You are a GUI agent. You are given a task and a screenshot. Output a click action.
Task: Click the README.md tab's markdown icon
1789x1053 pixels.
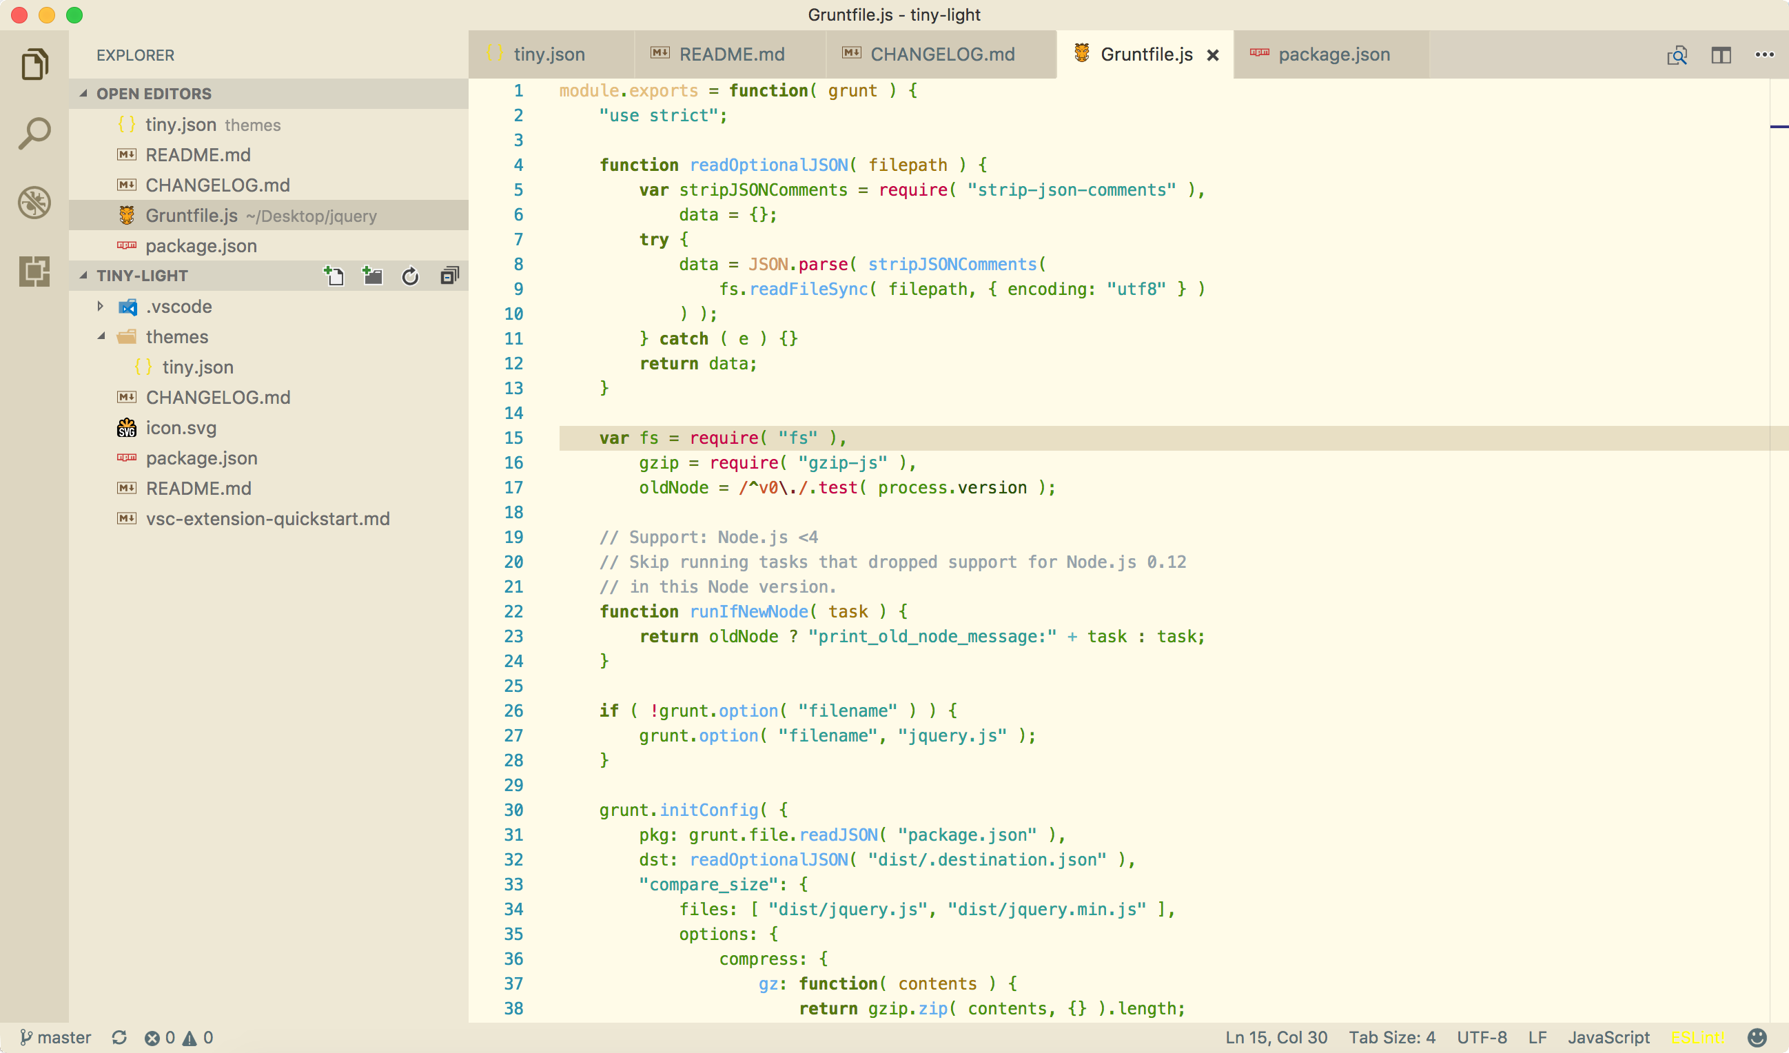click(x=660, y=53)
